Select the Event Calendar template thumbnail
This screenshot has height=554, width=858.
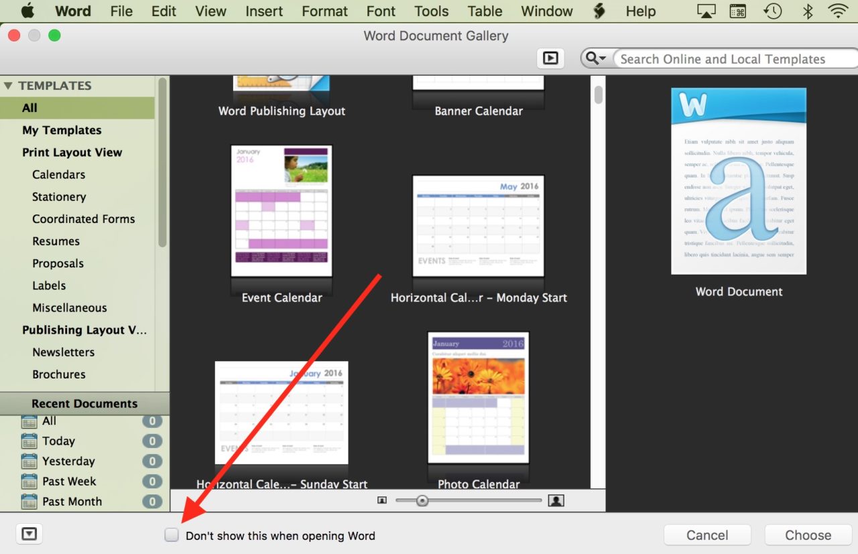click(x=282, y=210)
